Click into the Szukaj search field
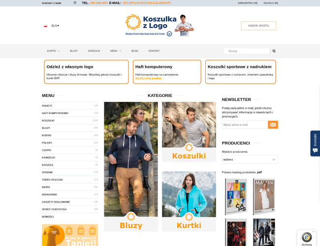320x246 pixels. 247,51
